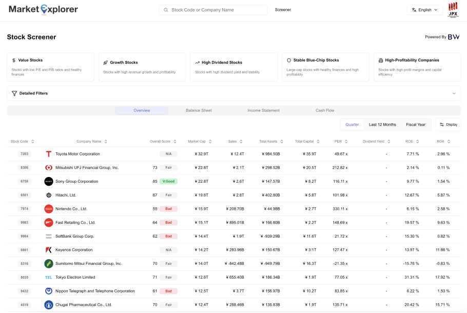Click the Keyence Corporation logo icon
The width and height of the screenshot is (467, 313).
point(49,250)
